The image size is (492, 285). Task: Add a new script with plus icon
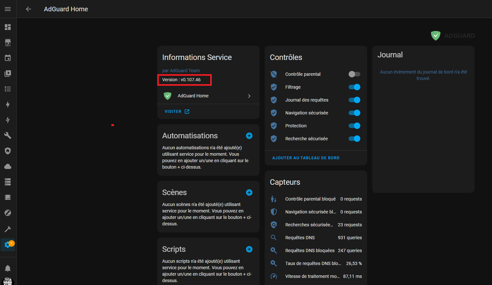(x=249, y=249)
